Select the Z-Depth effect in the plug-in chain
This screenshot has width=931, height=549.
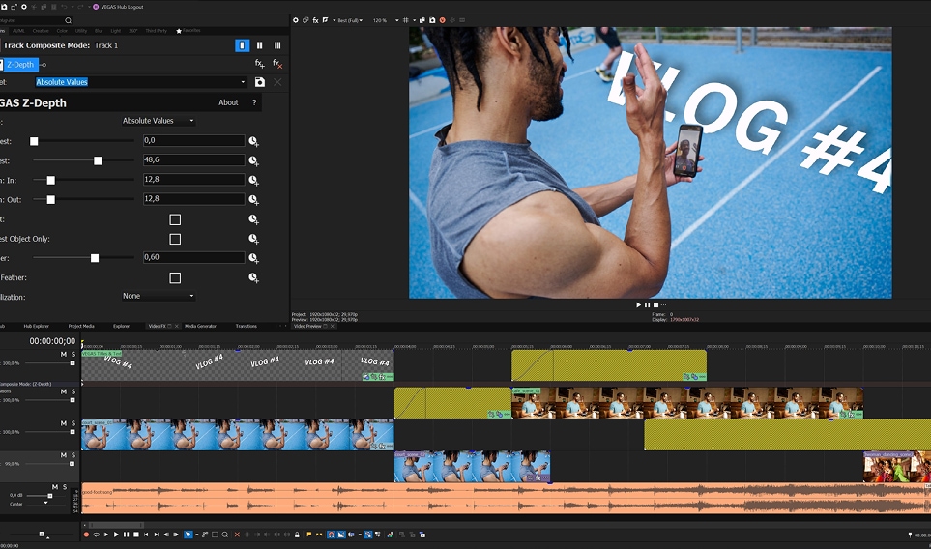click(20, 64)
